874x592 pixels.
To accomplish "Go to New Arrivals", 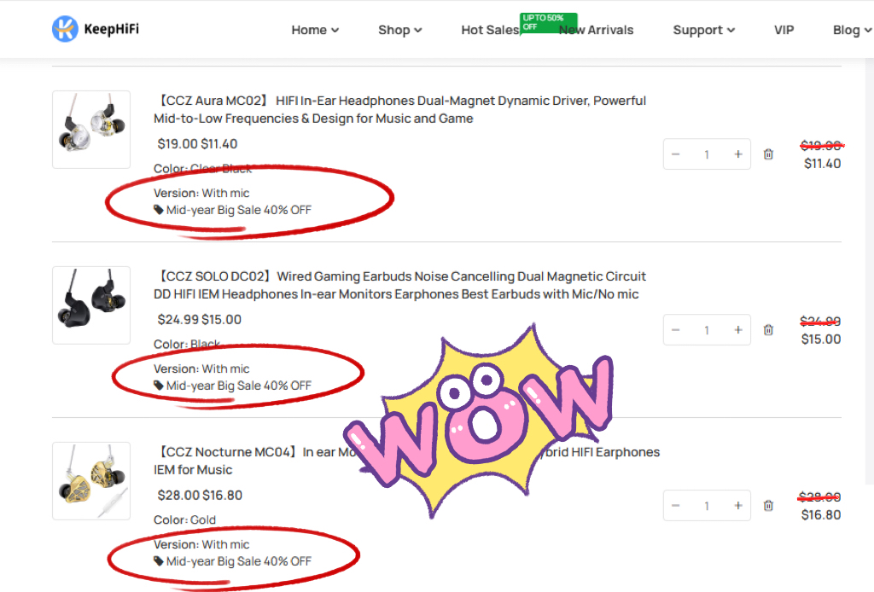I will pos(597,30).
